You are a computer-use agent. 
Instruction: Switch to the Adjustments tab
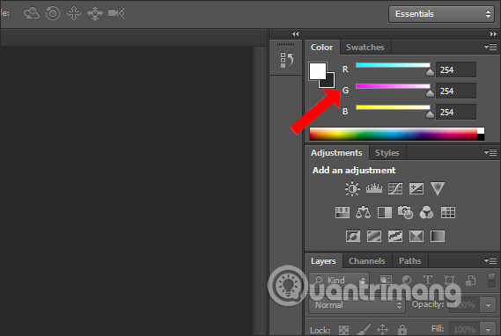[336, 153]
